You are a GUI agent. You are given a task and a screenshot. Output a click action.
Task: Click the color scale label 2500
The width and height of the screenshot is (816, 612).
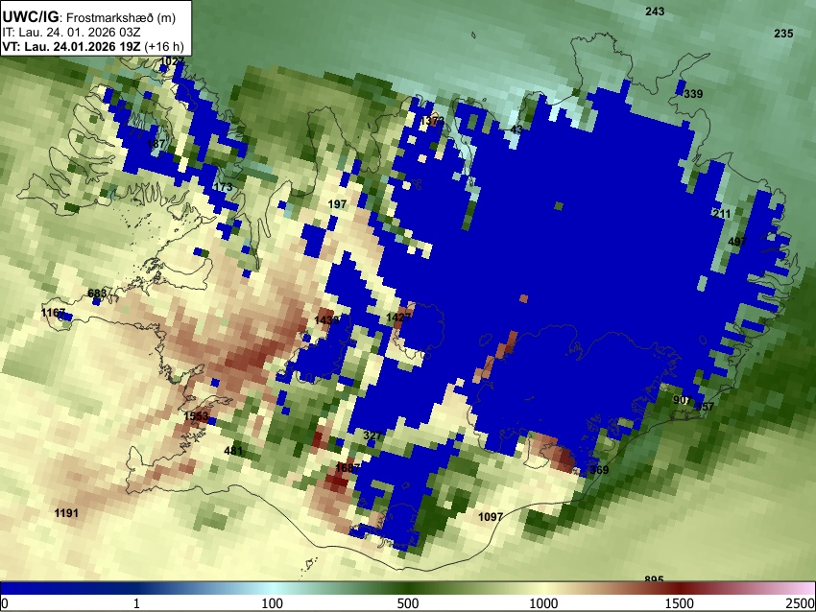(801, 603)
